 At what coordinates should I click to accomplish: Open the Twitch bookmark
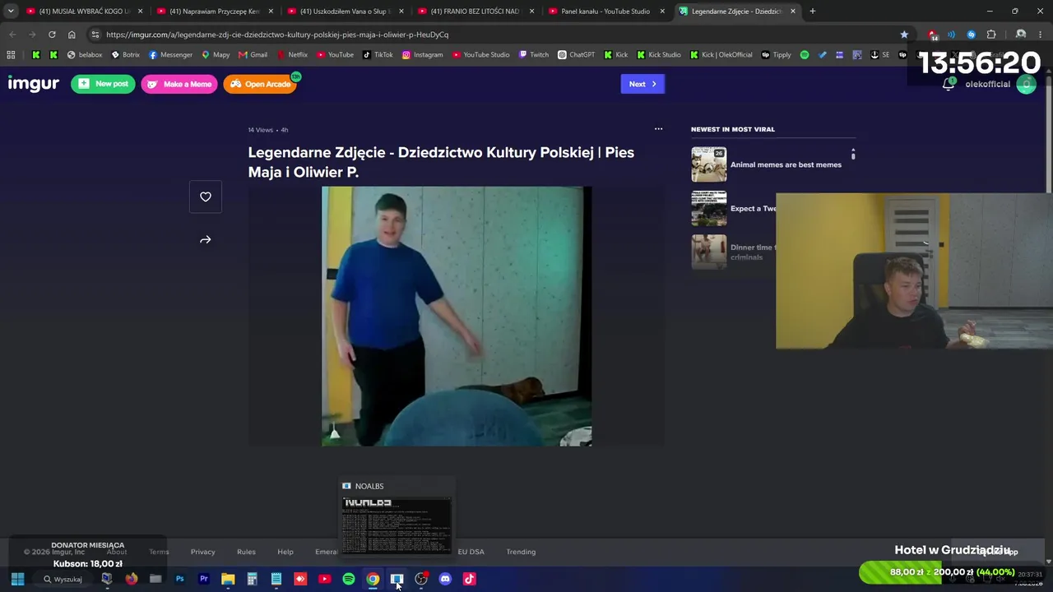tap(533, 55)
